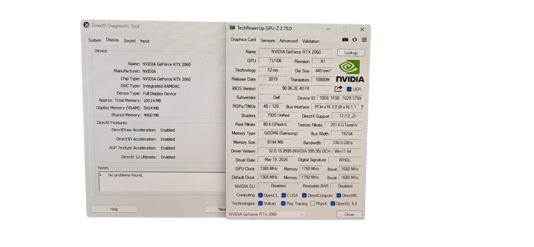Click the DirectX Diagnostic Tool title icon
The image size is (534, 247).
pyautogui.click(x=86, y=25)
